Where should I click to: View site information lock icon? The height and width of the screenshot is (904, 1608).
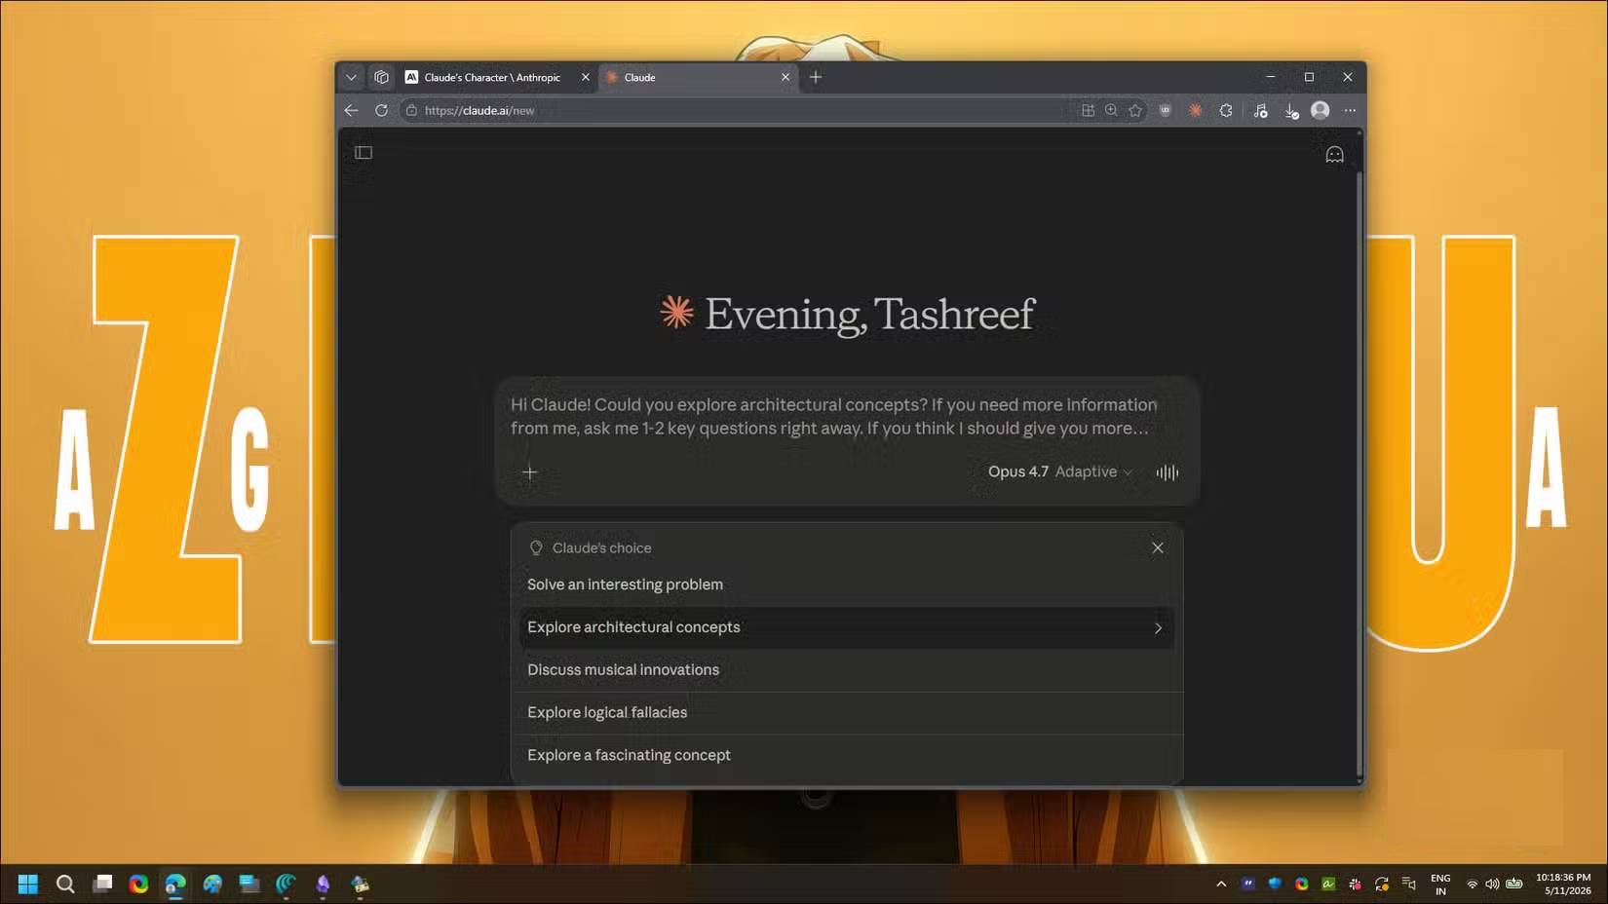pyautogui.click(x=411, y=110)
